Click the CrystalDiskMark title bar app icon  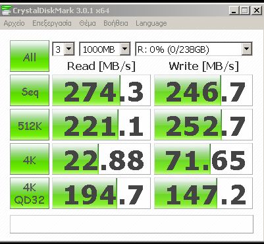6,11
